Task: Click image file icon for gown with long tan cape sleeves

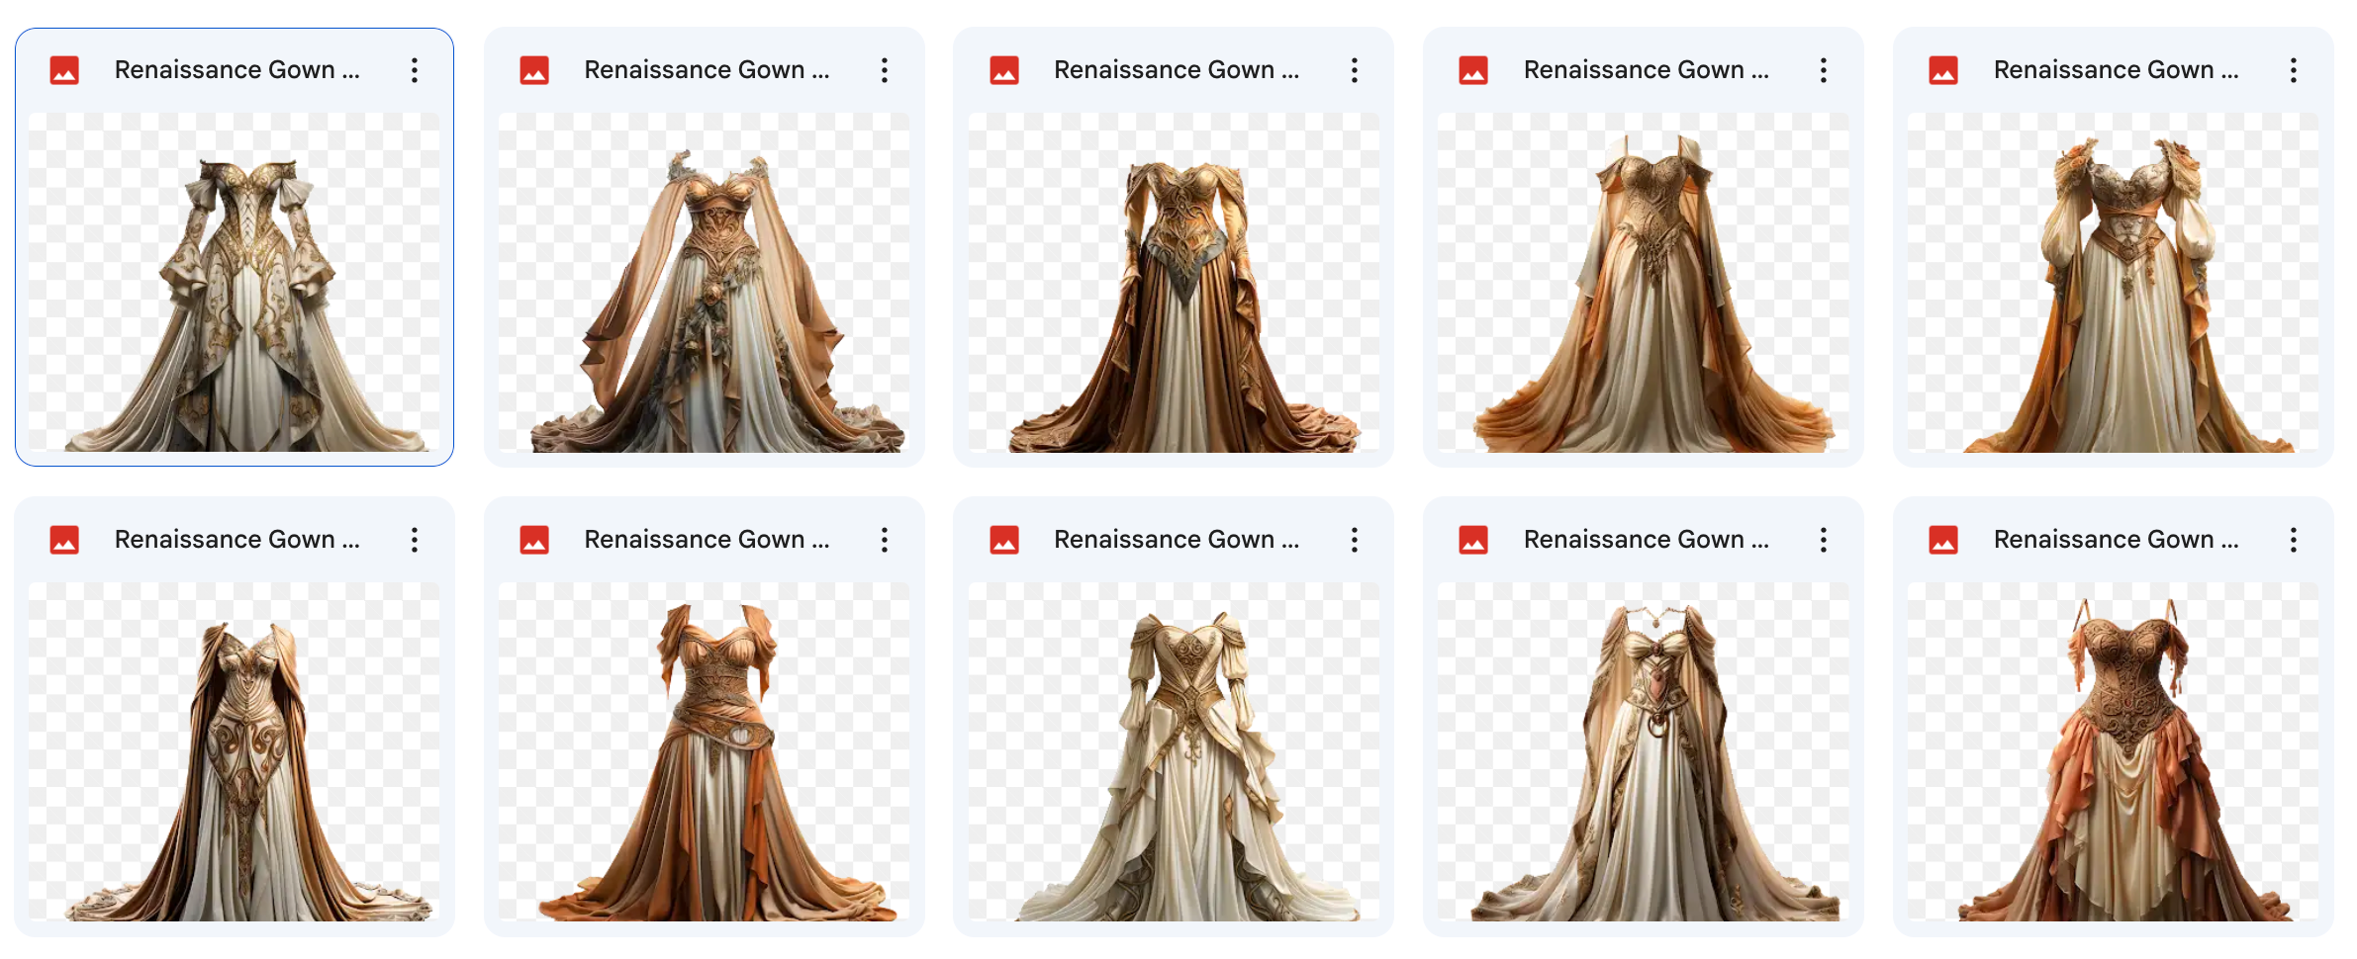Action: click(534, 70)
